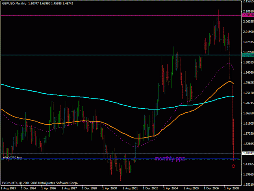Click the 1.79625 price scale label
The width and height of the screenshot is (254, 191).
[x=248, y=83]
